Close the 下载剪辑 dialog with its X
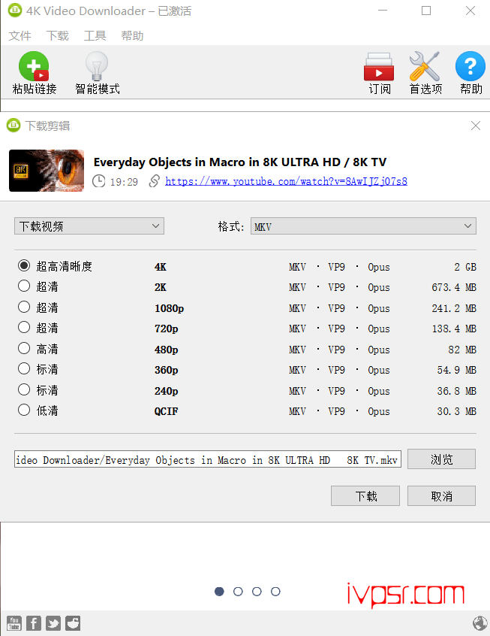490x636 pixels. (x=476, y=126)
